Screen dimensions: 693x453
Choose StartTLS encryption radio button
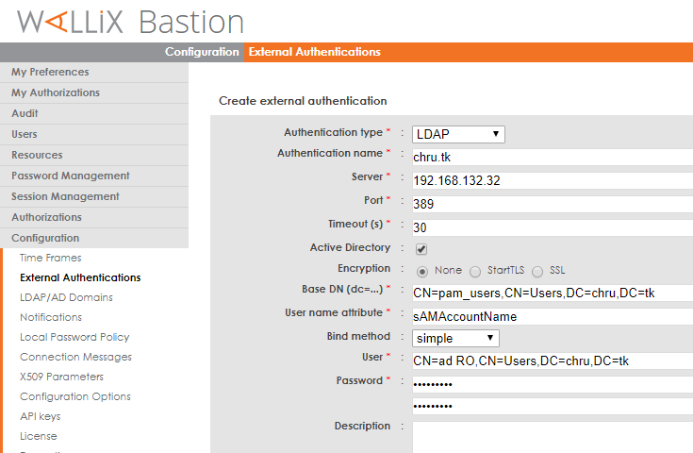[475, 271]
